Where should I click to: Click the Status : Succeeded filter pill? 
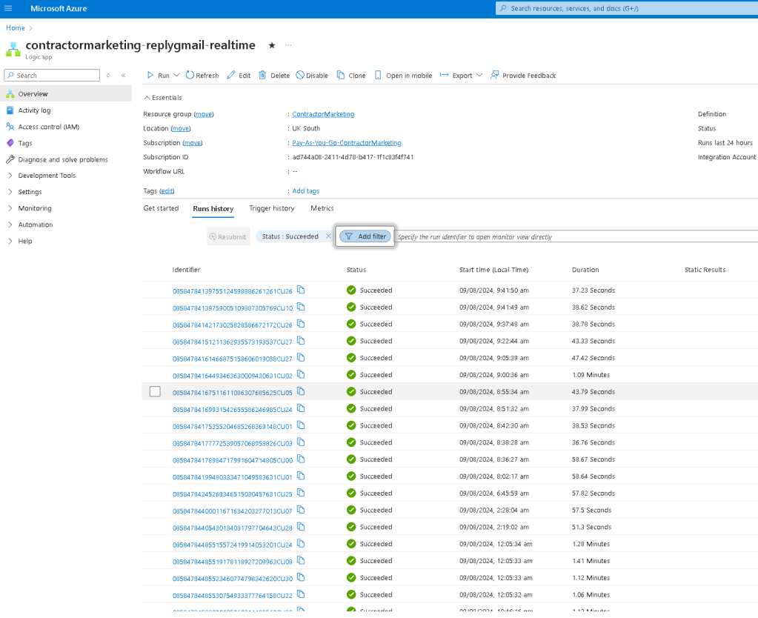click(x=290, y=236)
